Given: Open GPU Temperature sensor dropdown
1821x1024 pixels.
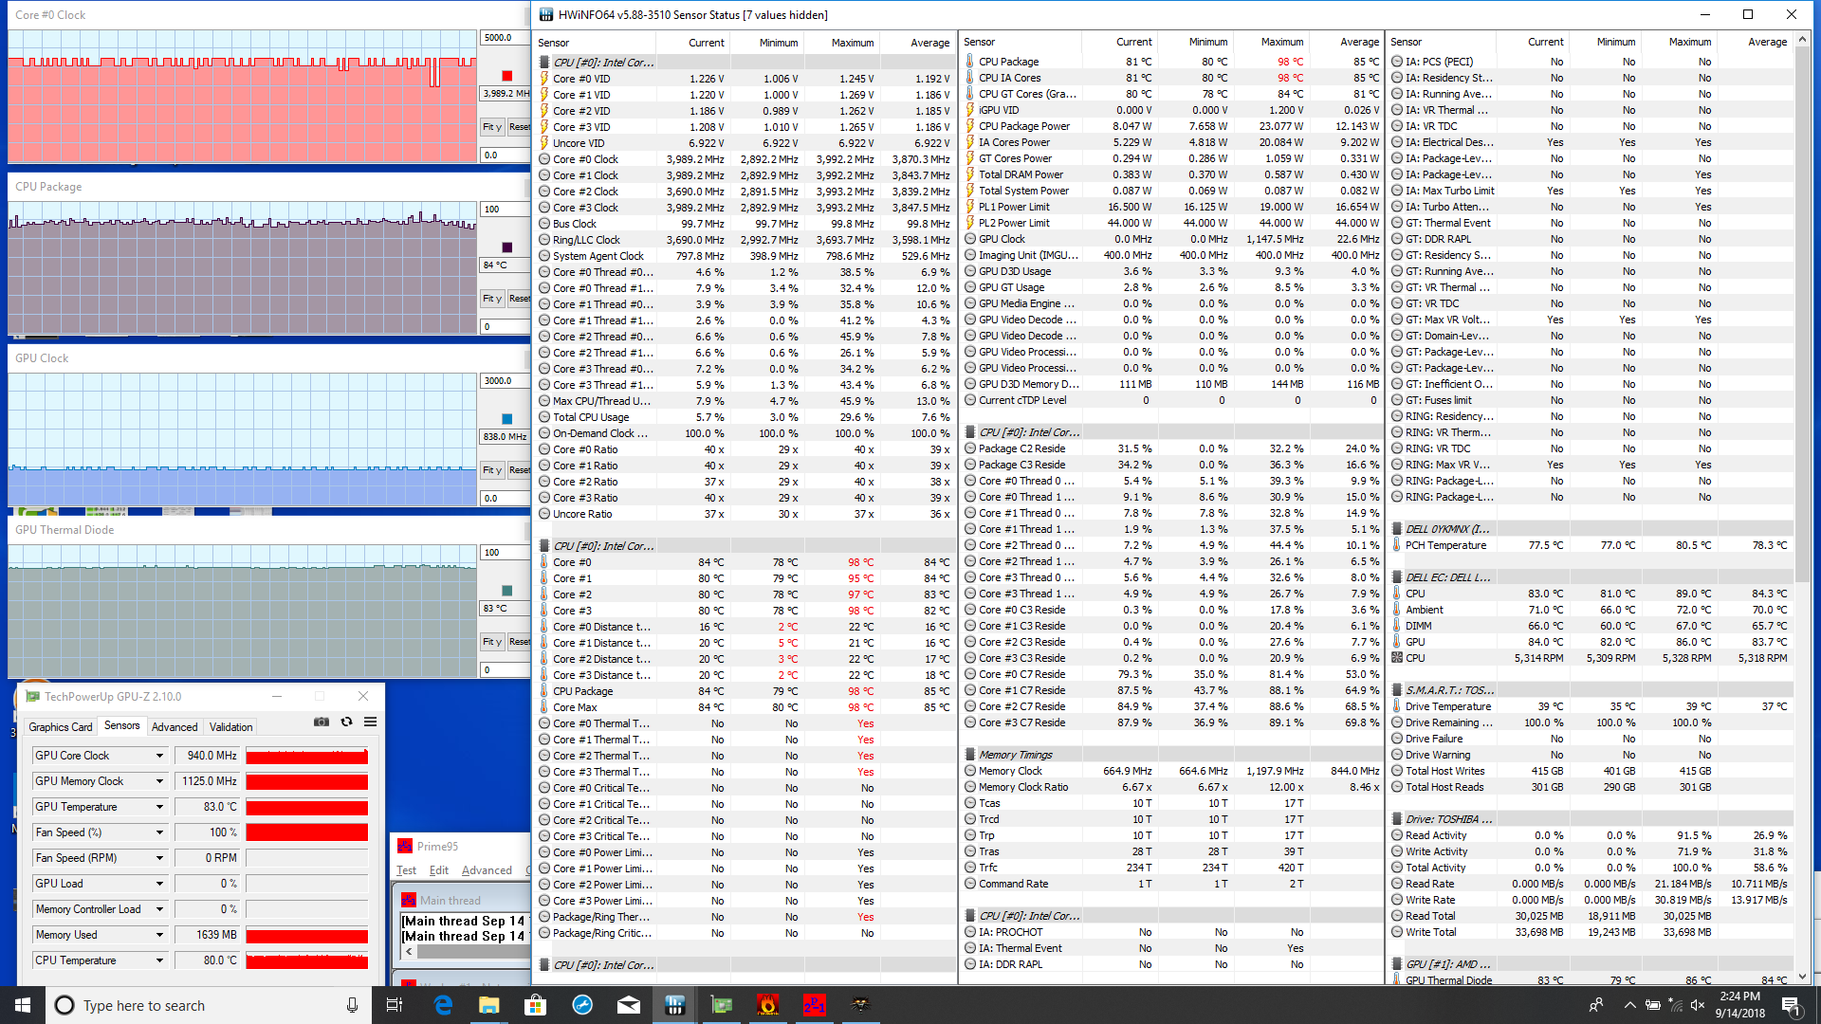Looking at the screenshot, I should point(159,807).
